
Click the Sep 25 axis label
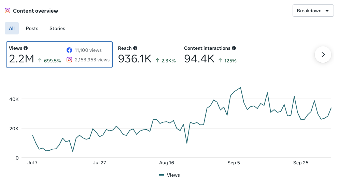[301, 163]
